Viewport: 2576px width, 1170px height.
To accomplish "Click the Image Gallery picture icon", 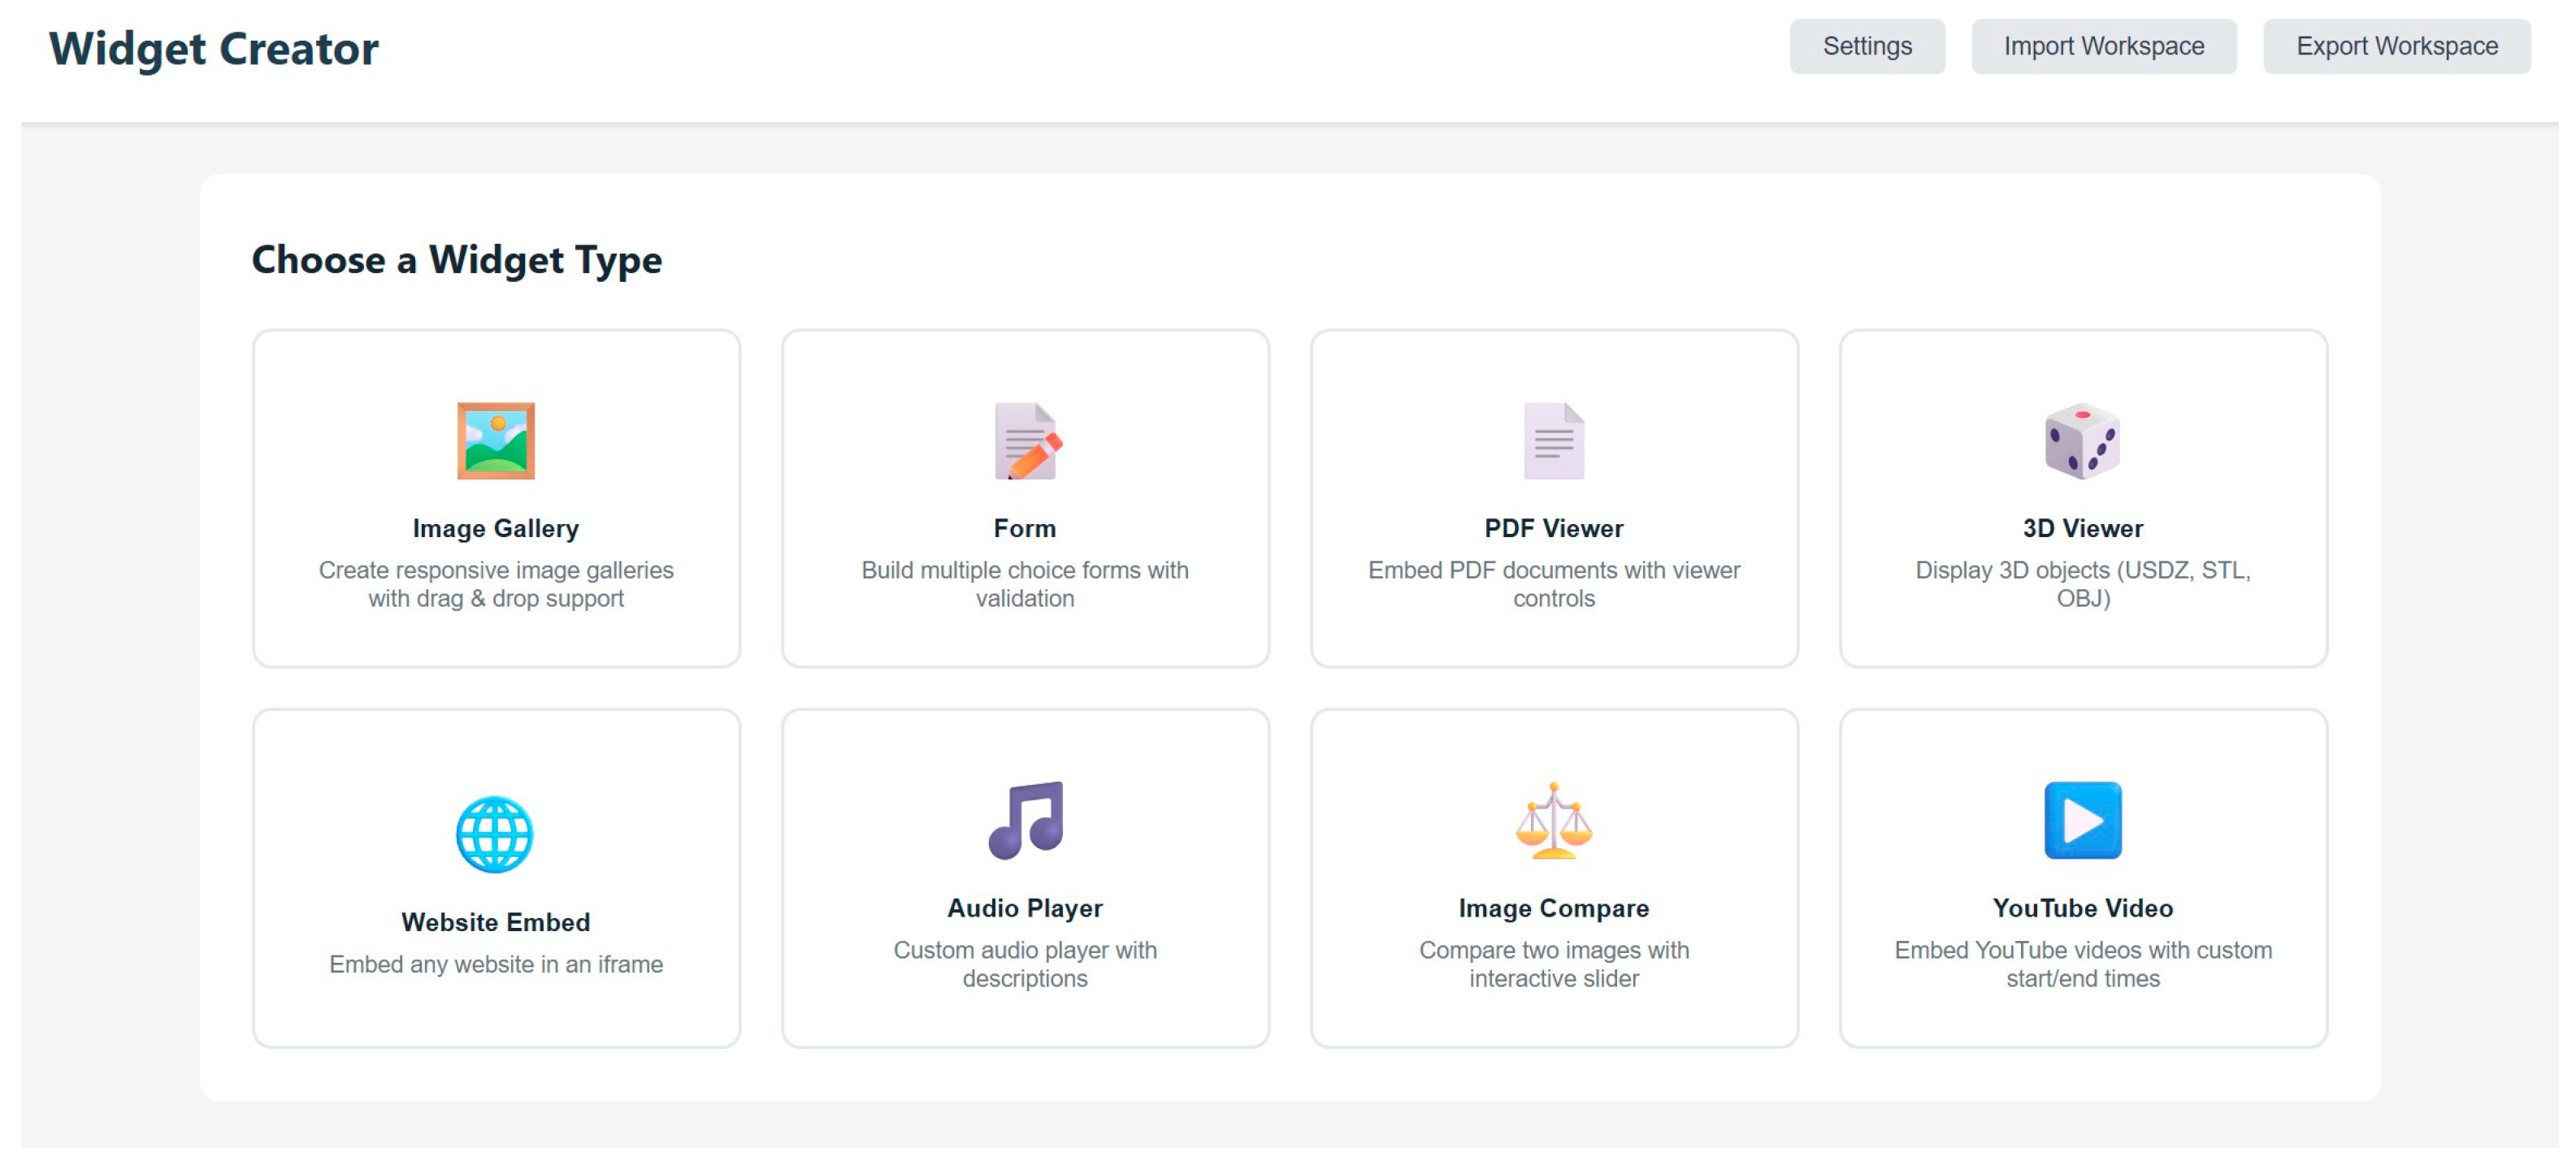I will 496,441.
